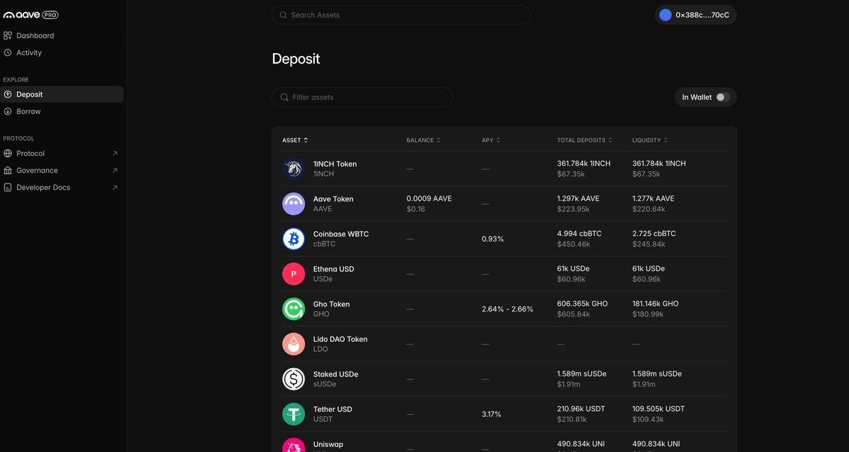This screenshot has width=849, height=452.
Task: Click the 0x388c...70cC wallet button
Action: 695,14
